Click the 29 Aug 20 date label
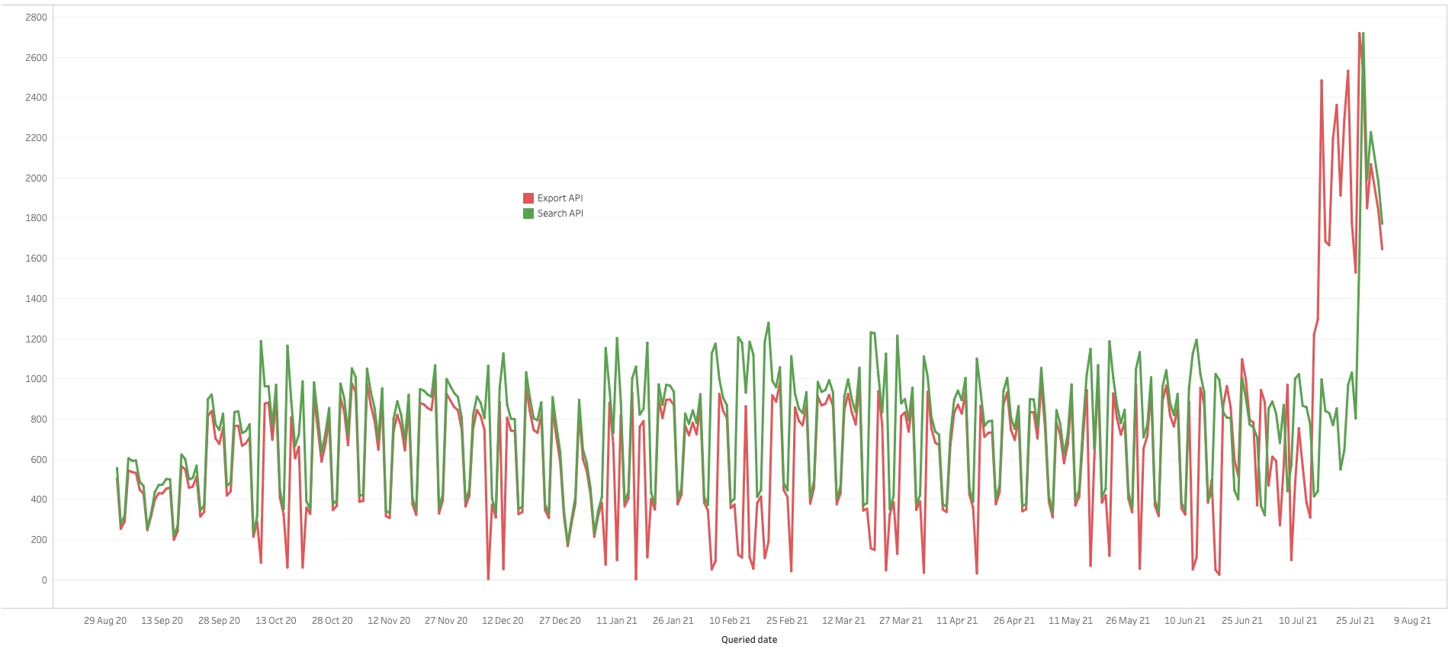 [105, 621]
